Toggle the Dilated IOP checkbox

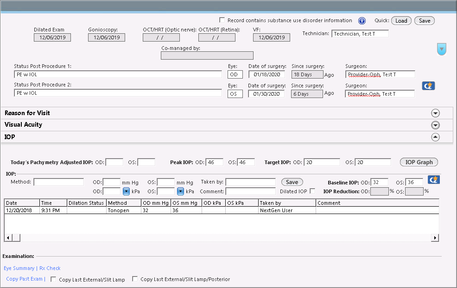(312, 191)
